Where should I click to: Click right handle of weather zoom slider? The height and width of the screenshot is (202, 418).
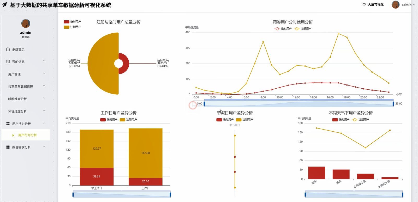point(403,194)
